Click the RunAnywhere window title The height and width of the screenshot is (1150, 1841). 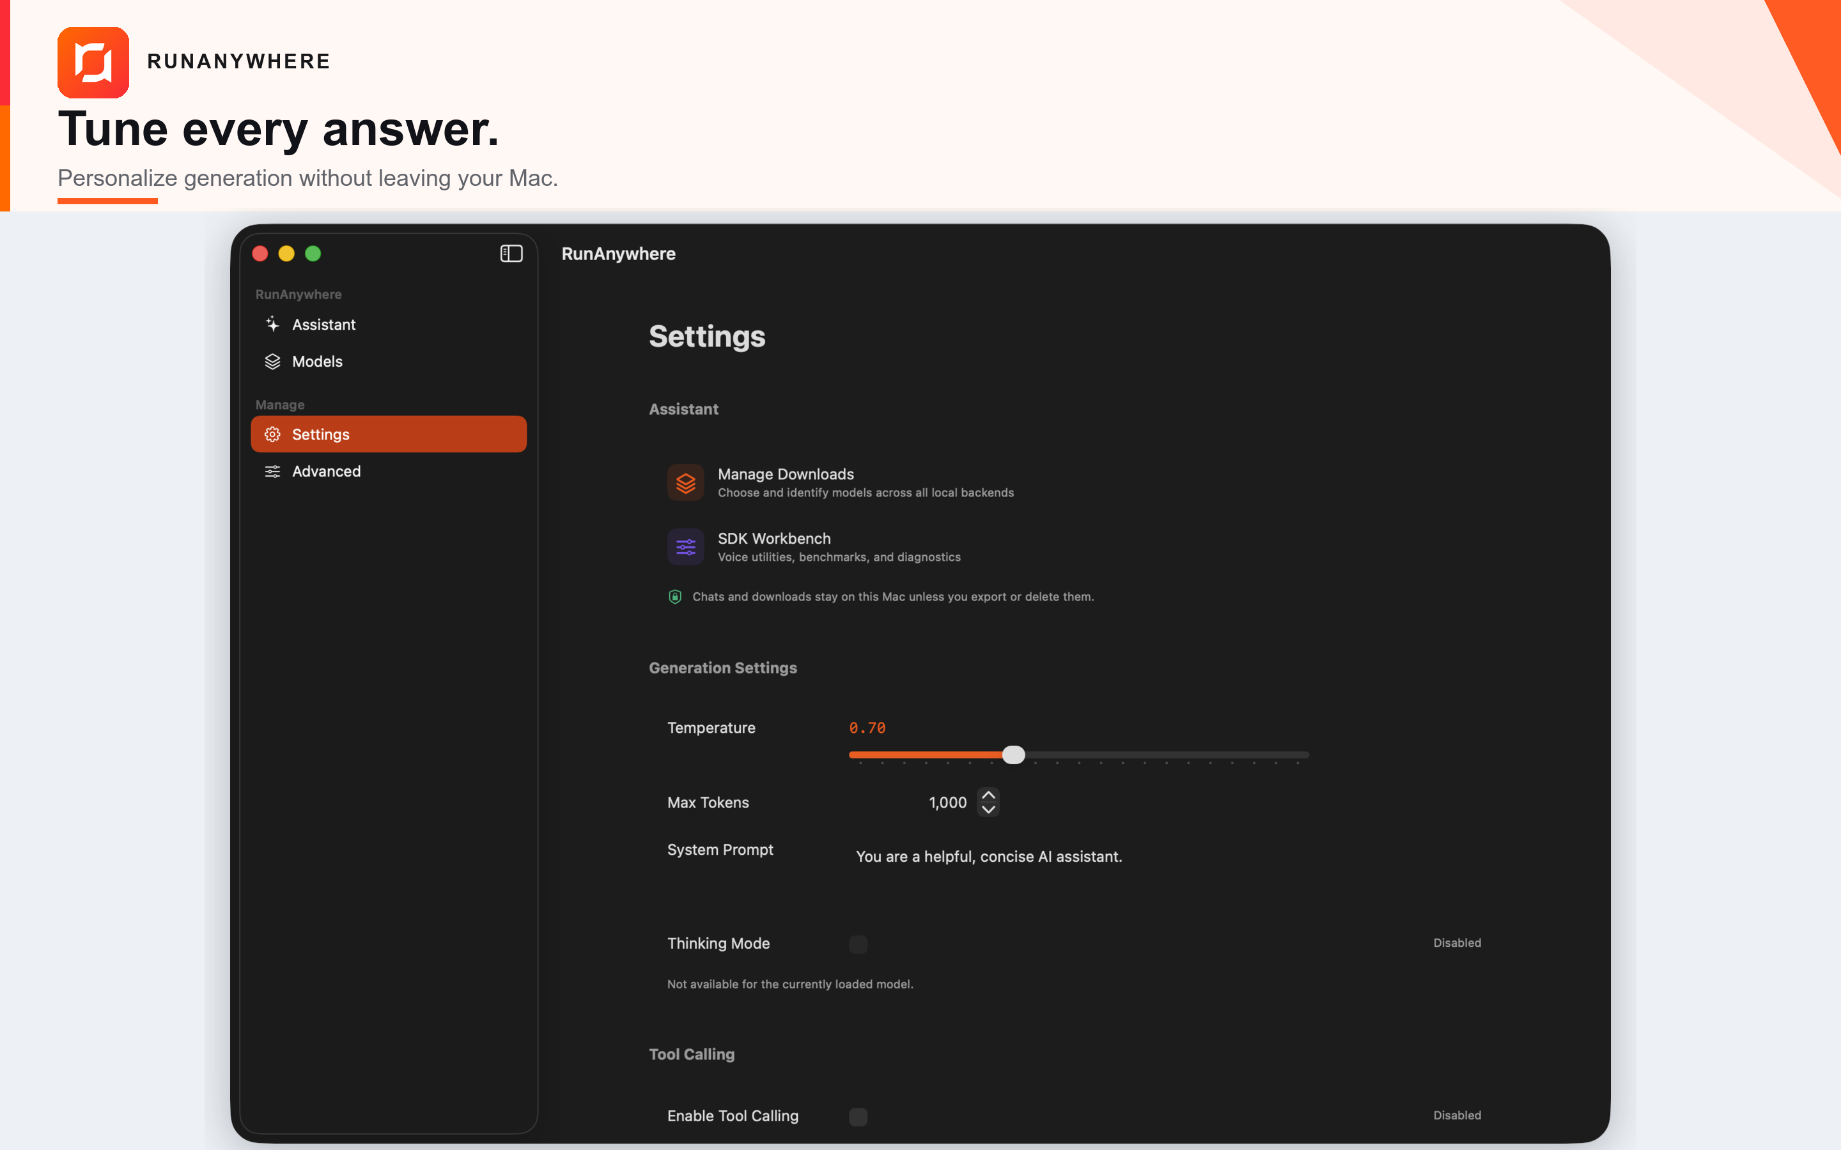point(619,254)
